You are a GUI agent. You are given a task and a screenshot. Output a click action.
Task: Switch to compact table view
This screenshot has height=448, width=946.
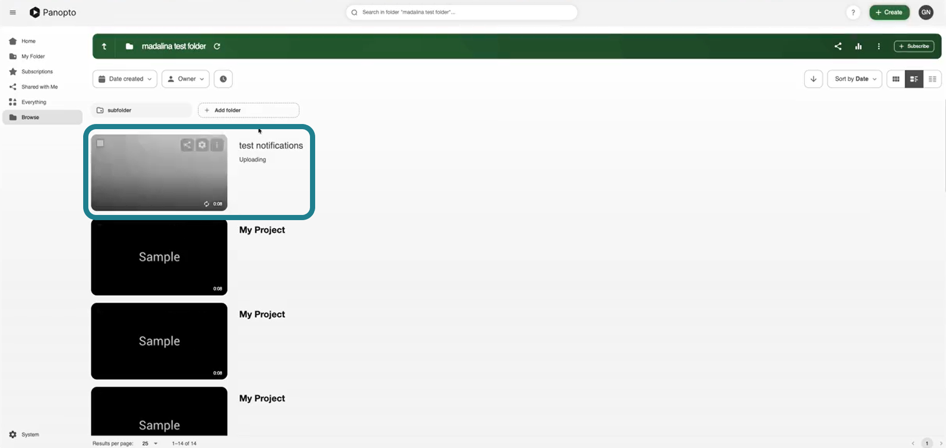click(933, 79)
